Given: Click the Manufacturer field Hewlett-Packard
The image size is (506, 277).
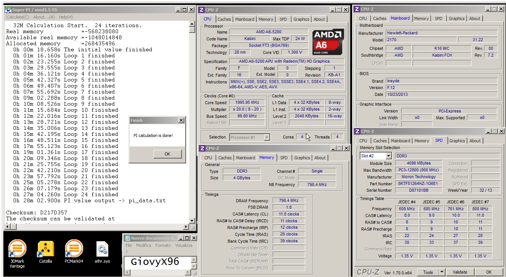Looking at the screenshot, I should [441, 33].
